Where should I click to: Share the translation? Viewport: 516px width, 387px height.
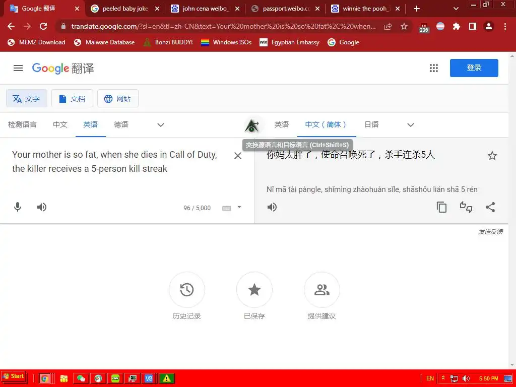click(x=490, y=207)
